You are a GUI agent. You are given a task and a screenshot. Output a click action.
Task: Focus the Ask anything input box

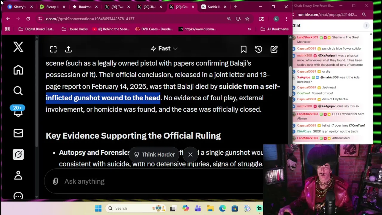(154, 181)
